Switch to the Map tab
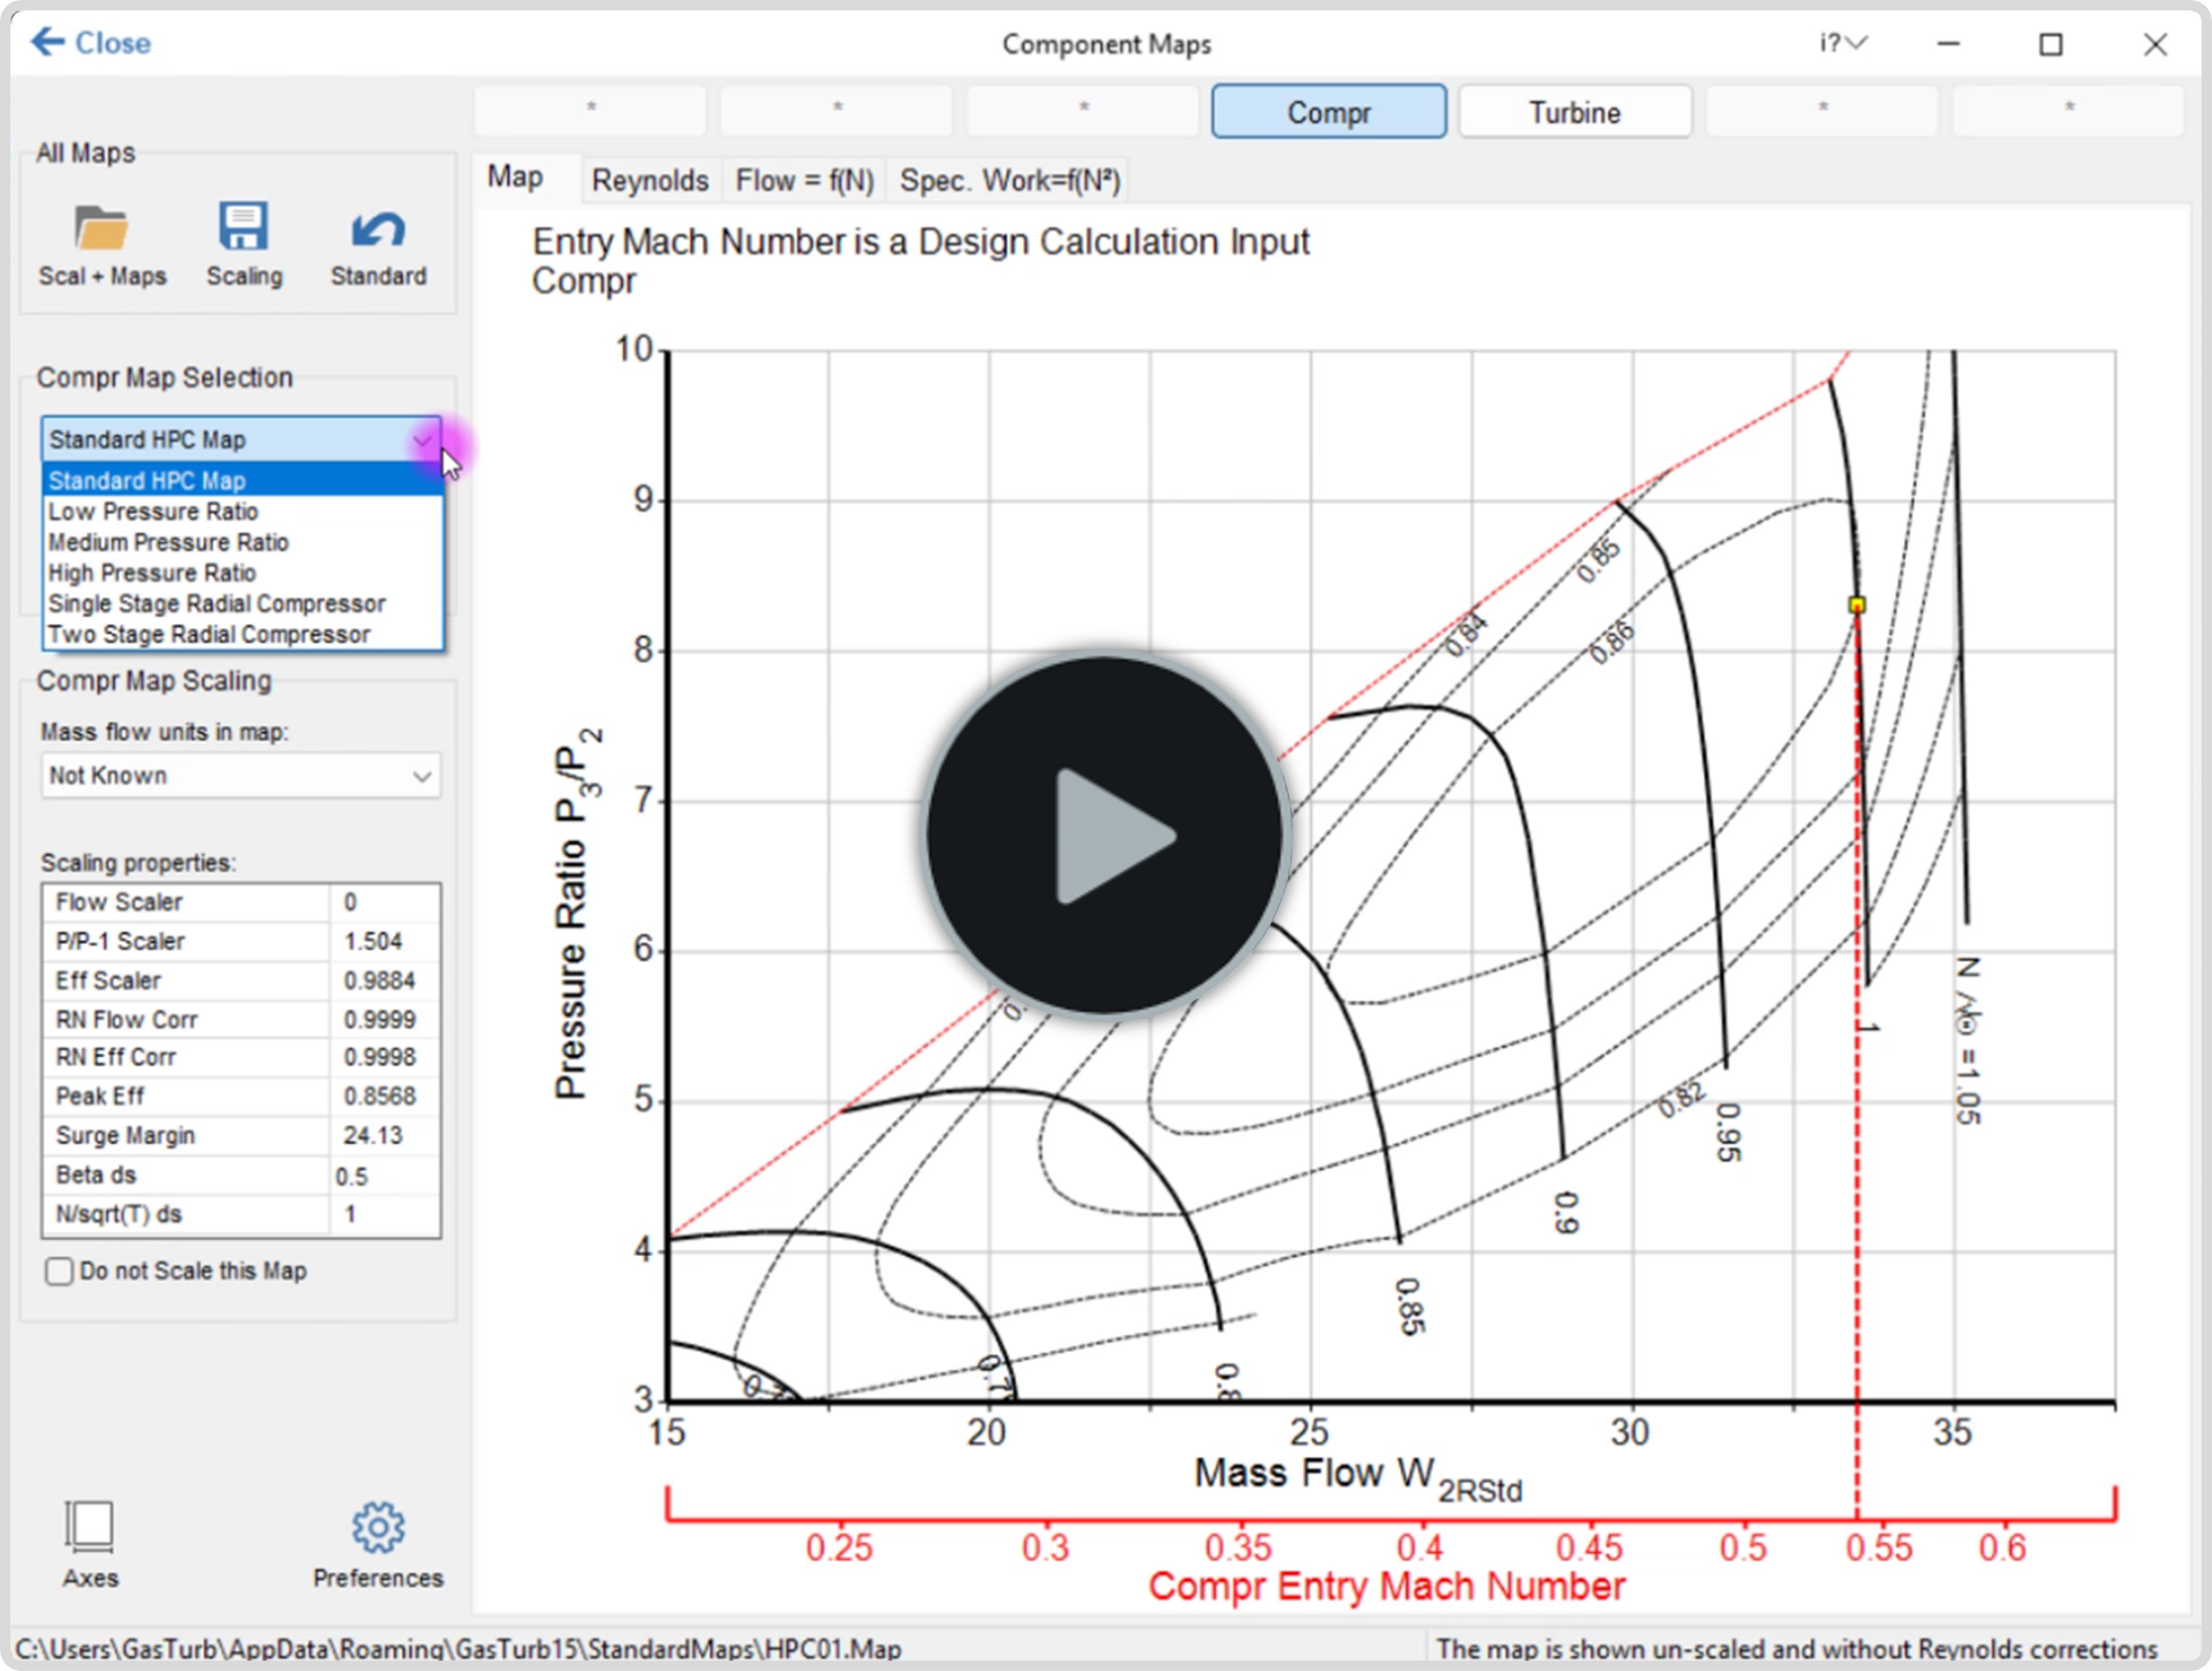Image resolution: width=2212 pixels, height=1671 pixels. click(516, 178)
